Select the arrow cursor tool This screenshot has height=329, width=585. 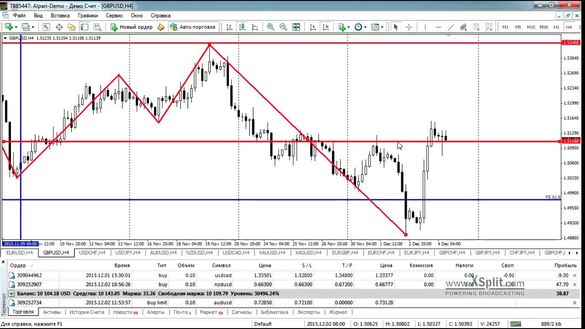click(x=396, y=27)
